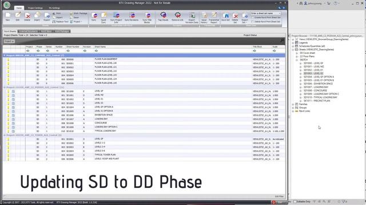Expand Legends node in Project Browser
This screenshot has width=366, height=205.
point(293,43)
